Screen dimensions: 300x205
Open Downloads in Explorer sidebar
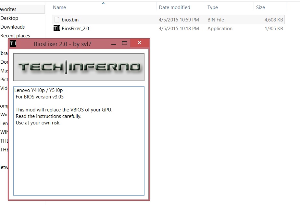point(13,27)
